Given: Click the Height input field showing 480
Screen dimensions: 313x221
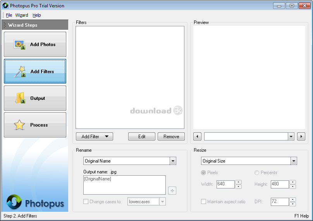Looking at the screenshot, I should (x=280, y=184).
